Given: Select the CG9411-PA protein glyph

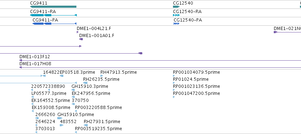Looking at the screenshot, I should pos(54,24).
